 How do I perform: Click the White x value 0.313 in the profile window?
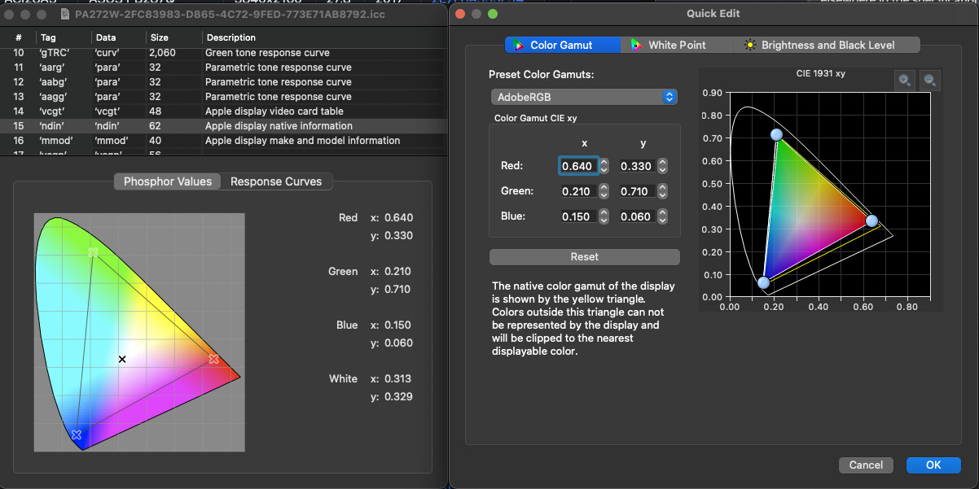[398, 378]
